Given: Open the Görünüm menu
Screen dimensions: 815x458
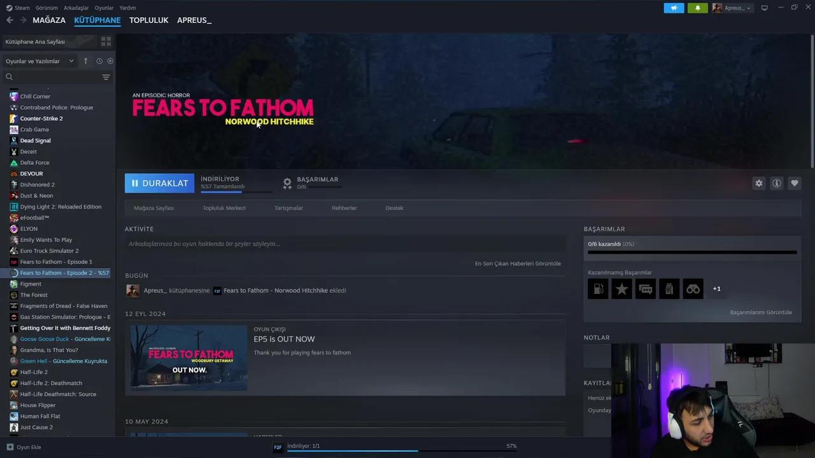Looking at the screenshot, I should pyautogui.click(x=46, y=8).
